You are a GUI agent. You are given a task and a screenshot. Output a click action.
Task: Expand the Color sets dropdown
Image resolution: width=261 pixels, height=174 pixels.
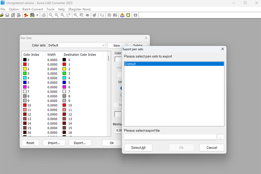coord(103,45)
